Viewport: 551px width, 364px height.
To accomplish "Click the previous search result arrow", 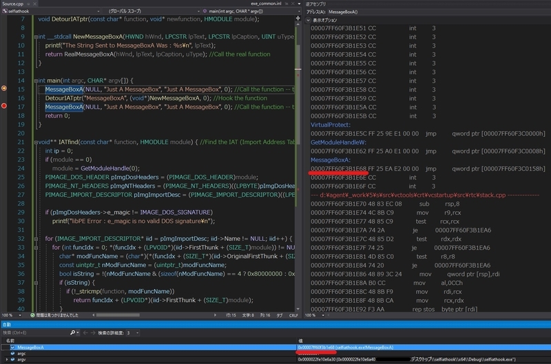I will point(85,332).
